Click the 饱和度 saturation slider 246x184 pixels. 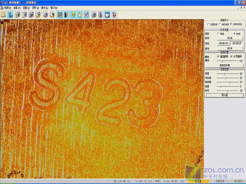pos(228,82)
